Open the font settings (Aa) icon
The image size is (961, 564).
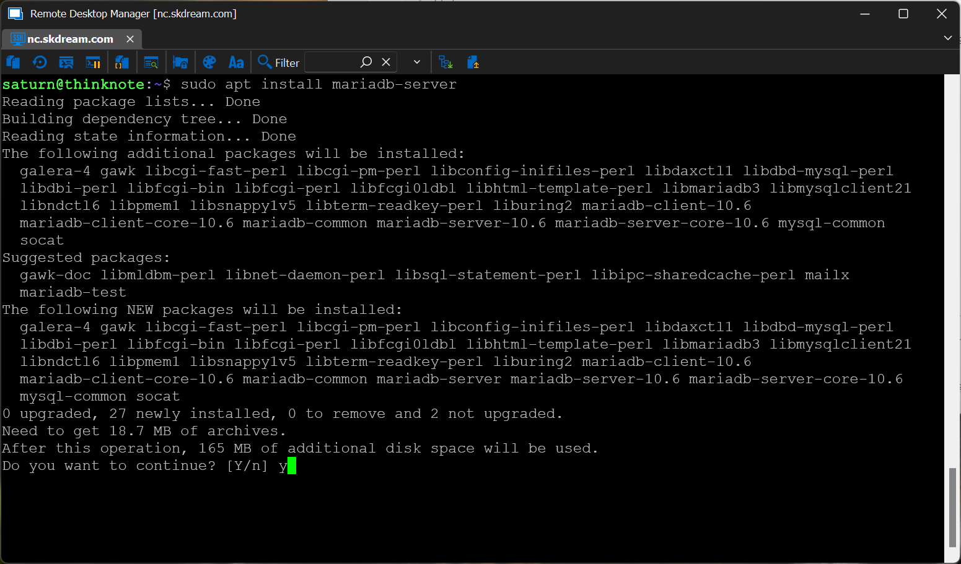[235, 62]
